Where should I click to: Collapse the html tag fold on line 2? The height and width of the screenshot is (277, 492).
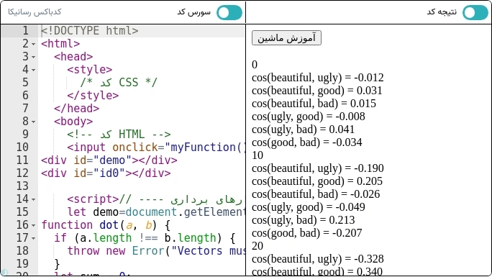pyautogui.click(x=34, y=44)
